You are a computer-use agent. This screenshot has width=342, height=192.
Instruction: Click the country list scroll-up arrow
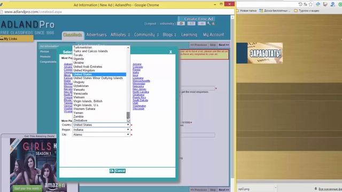pyautogui.click(x=128, y=47)
